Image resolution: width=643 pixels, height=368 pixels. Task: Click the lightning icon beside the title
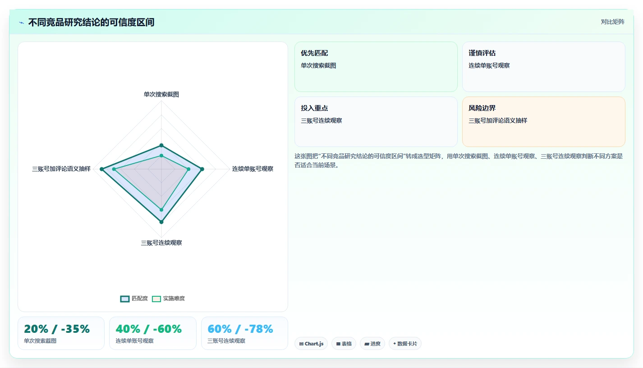click(21, 23)
